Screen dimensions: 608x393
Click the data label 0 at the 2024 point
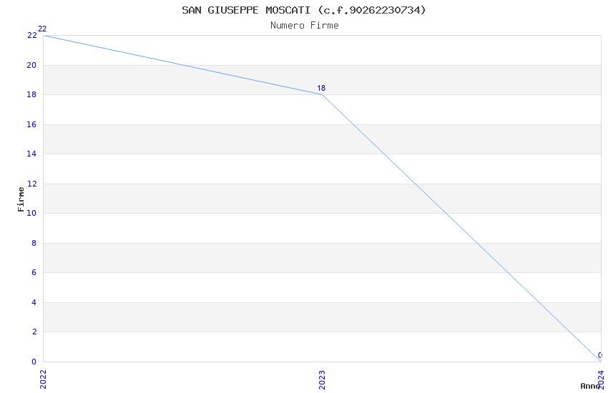pos(600,355)
